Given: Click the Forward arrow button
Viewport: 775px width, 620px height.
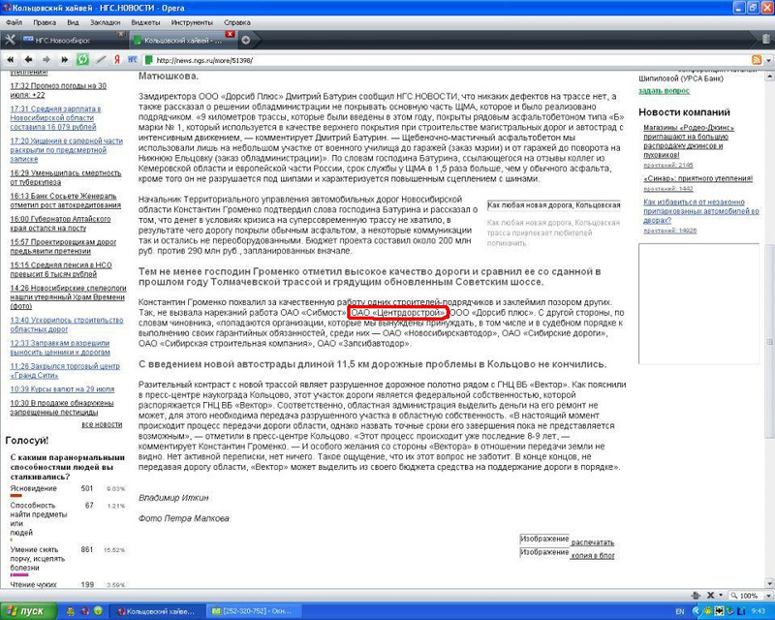Looking at the screenshot, I should (x=46, y=60).
